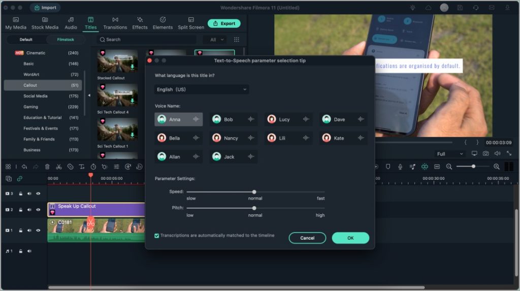Hide video track 2 with eye icon
Viewport: 520px width, 291px height.
tap(38, 210)
